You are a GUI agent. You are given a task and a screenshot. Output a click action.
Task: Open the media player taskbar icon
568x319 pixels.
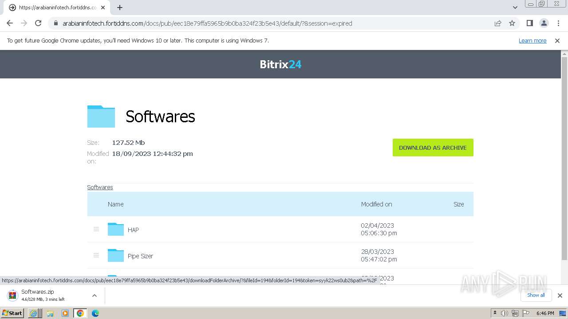pos(65,313)
